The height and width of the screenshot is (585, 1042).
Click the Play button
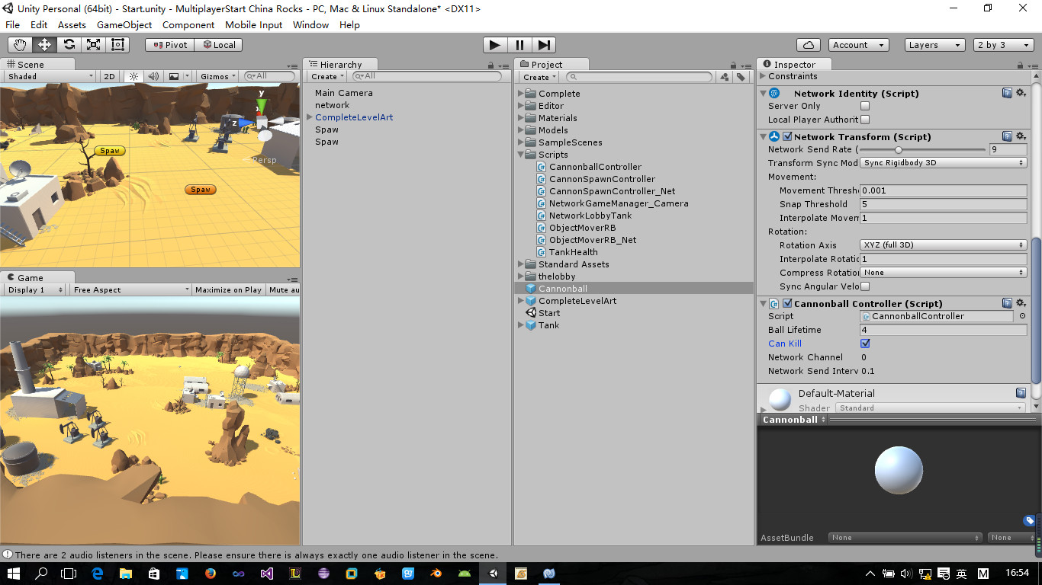495,45
